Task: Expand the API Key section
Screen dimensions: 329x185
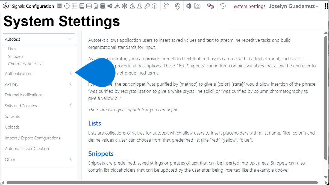Action: coord(70,84)
